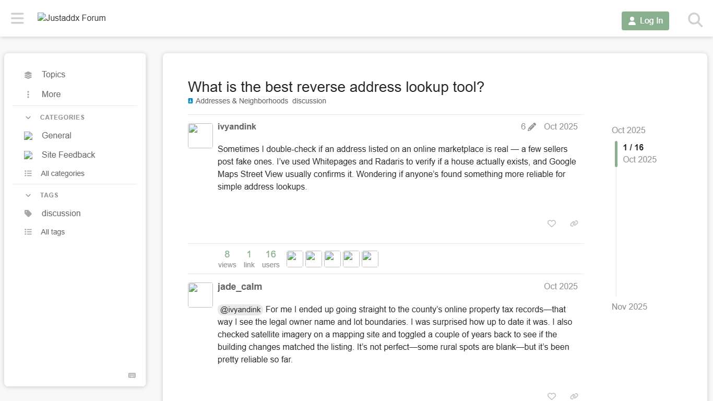Open the @ivyandink mention
This screenshot has height=401, width=713.
point(240,309)
